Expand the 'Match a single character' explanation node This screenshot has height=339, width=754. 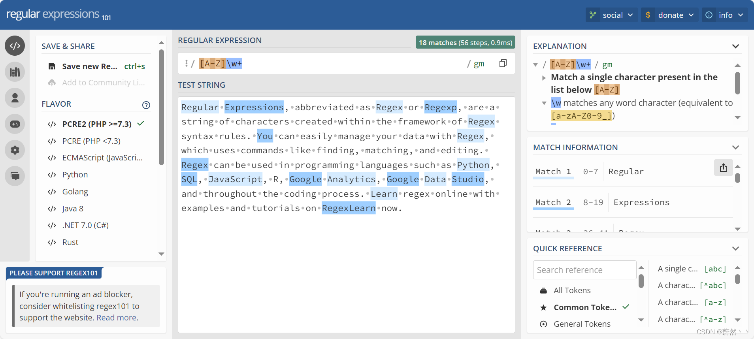coord(544,78)
